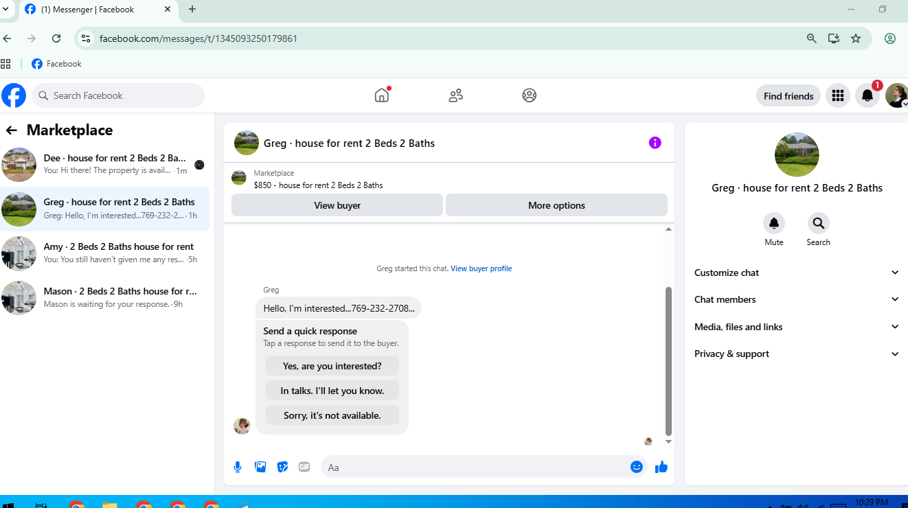The image size is (908, 508).
Task: Open the Facebook home feed icon
Action: [382, 95]
